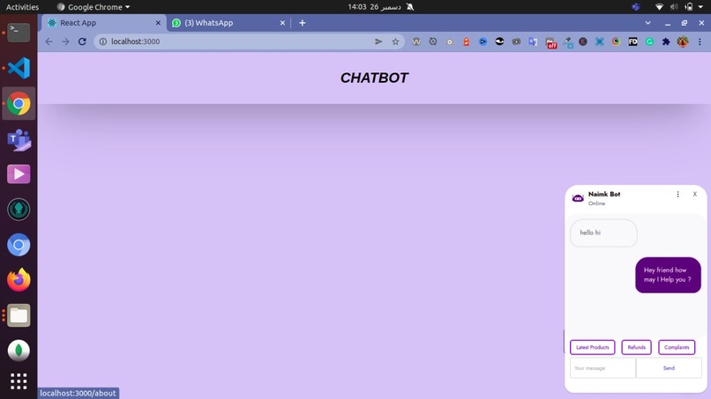
Task: Send the chatbot message
Action: (669, 368)
